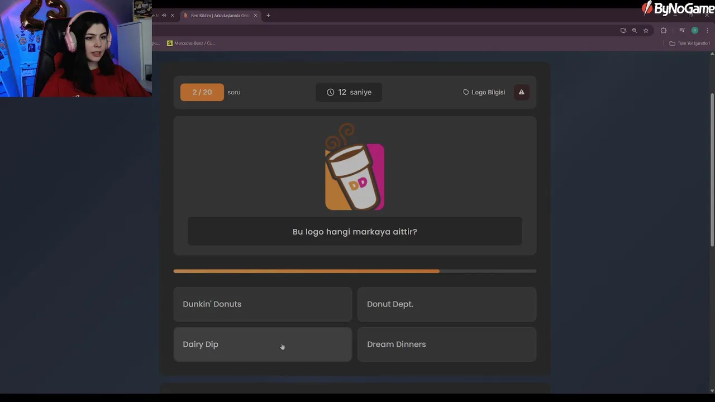Click the report warning triangle icon
Screen dimensions: 715x402
click(x=522, y=92)
